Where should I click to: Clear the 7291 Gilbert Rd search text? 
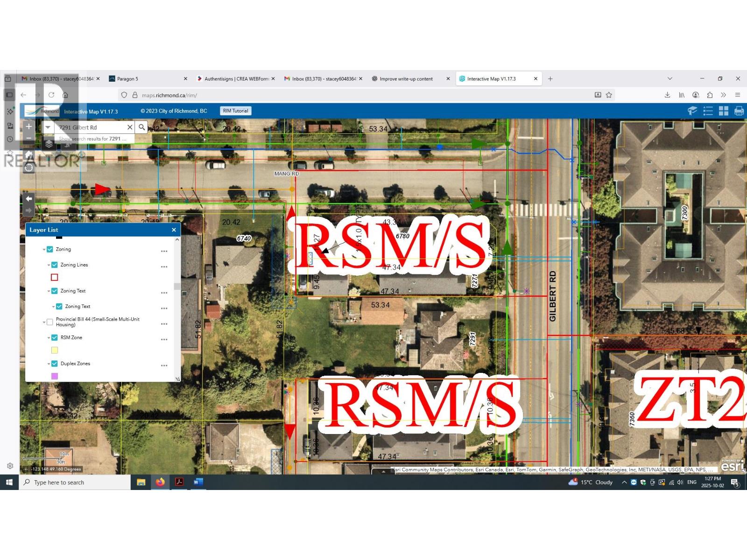coord(130,127)
